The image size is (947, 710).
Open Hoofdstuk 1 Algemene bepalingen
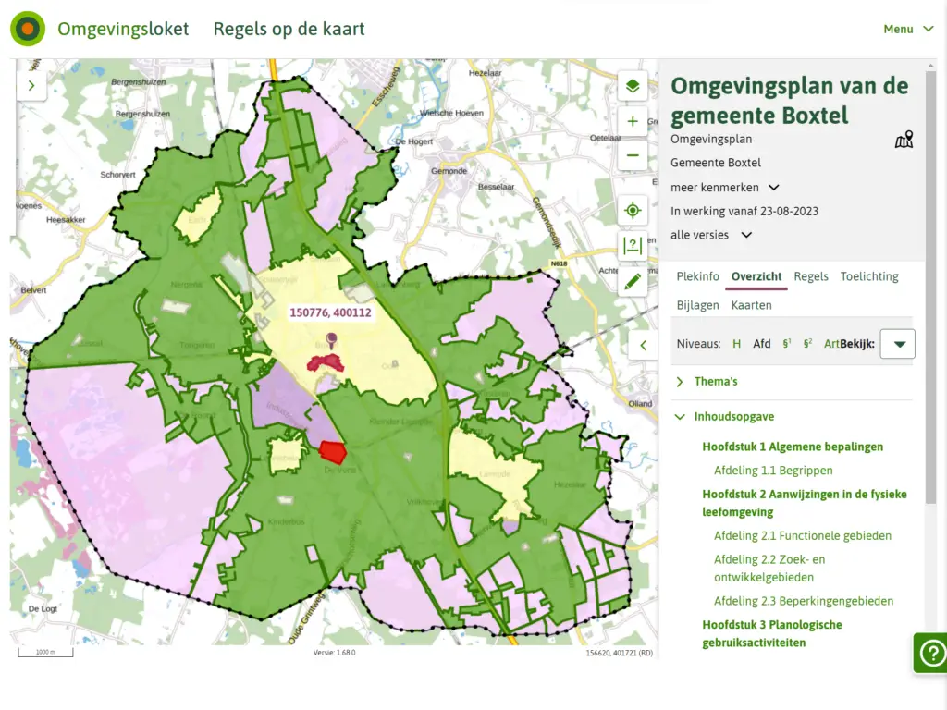pos(793,447)
